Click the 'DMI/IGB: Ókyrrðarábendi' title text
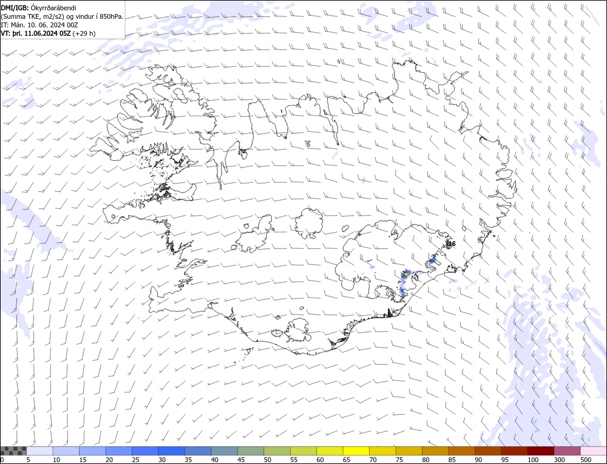 [39, 8]
